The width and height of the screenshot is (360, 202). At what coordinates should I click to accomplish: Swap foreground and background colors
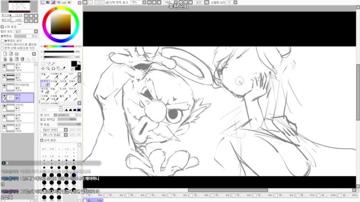tap(79, 62)
